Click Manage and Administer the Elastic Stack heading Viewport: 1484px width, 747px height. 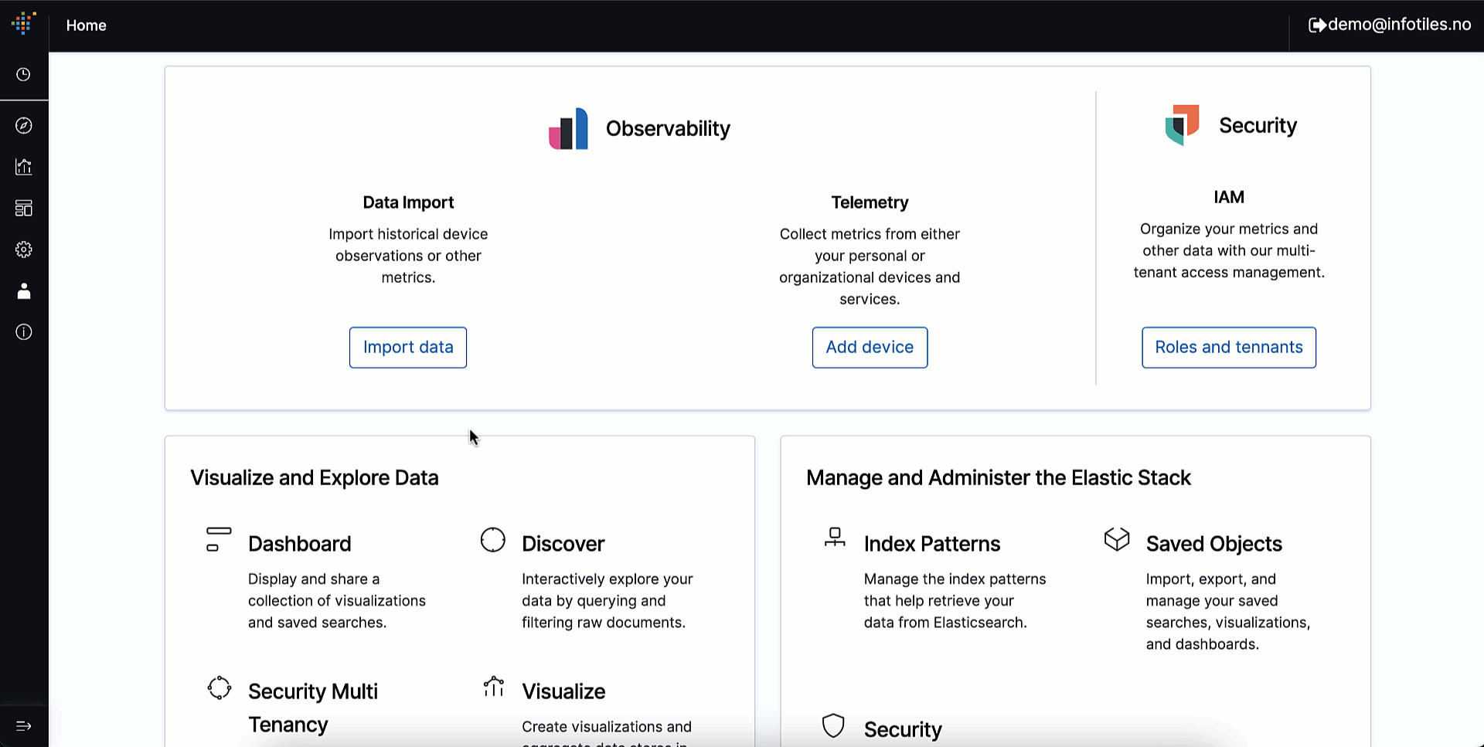[999, 478]
